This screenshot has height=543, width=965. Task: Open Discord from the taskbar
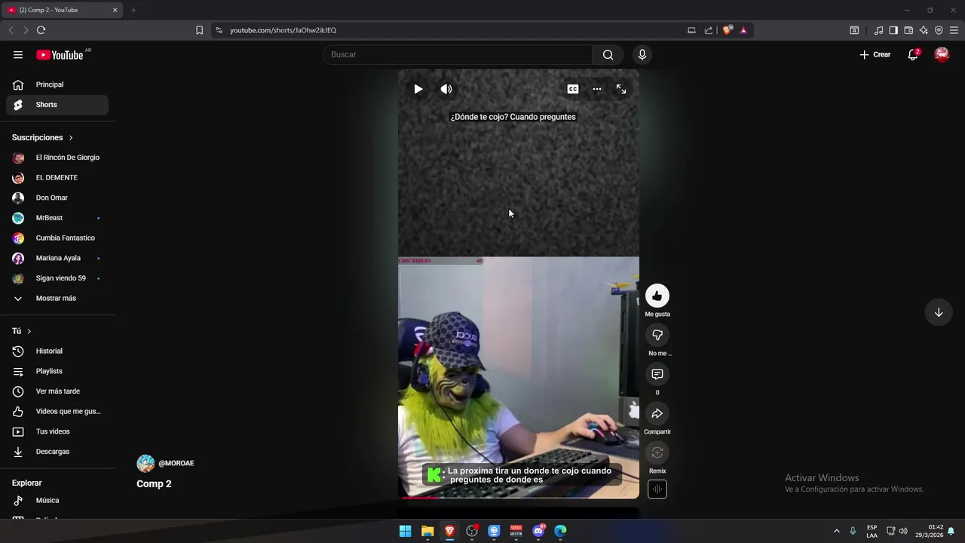538,531
